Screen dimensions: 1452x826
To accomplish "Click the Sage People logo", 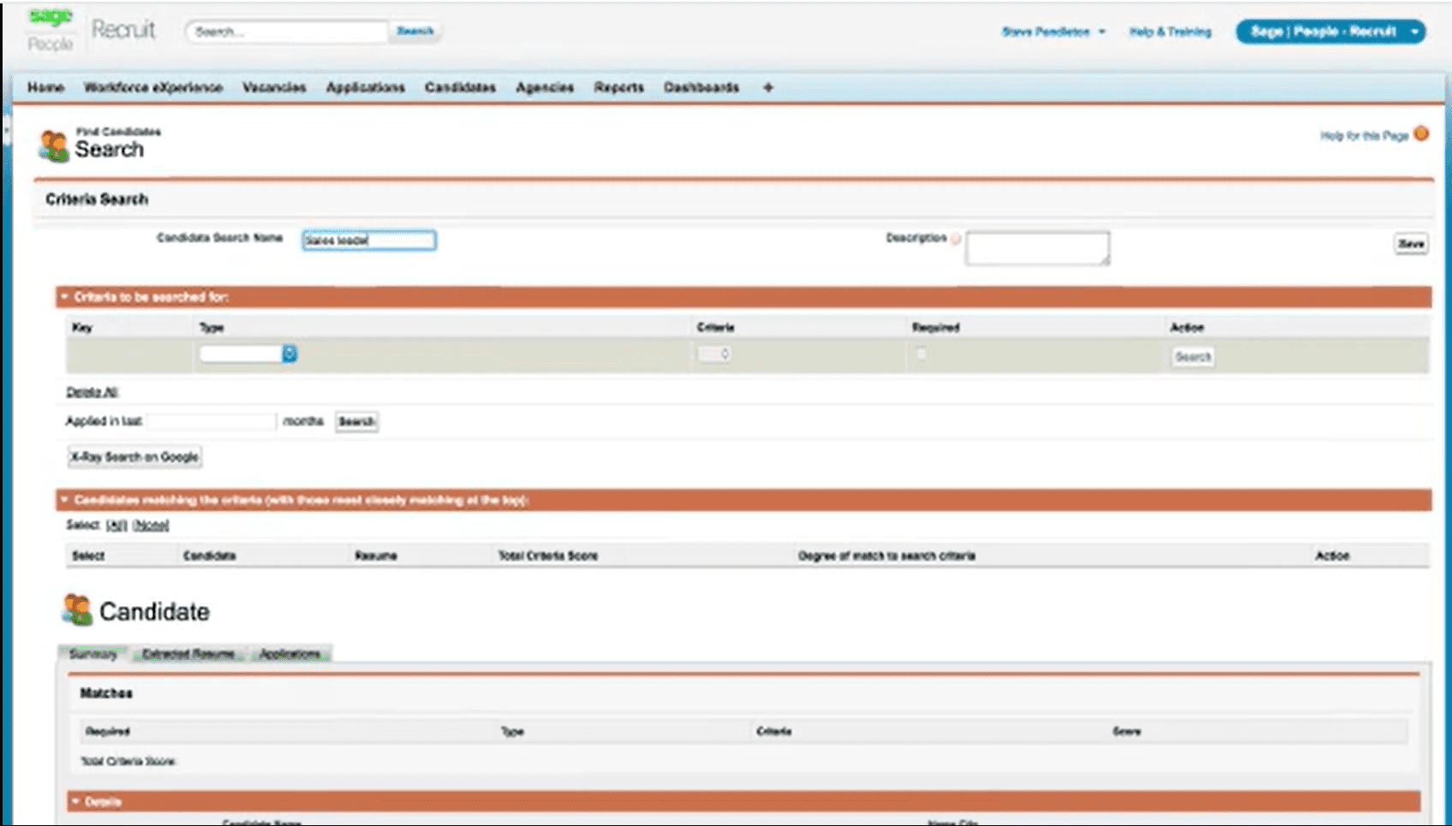I will coord(50,31).
